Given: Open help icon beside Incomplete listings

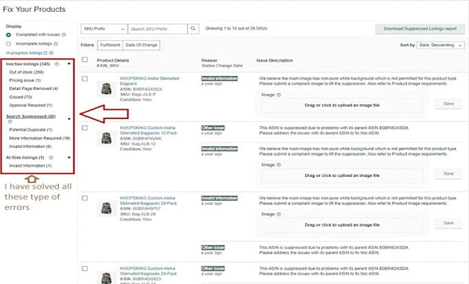Looking at the screenshot, I should pos(56,44).
